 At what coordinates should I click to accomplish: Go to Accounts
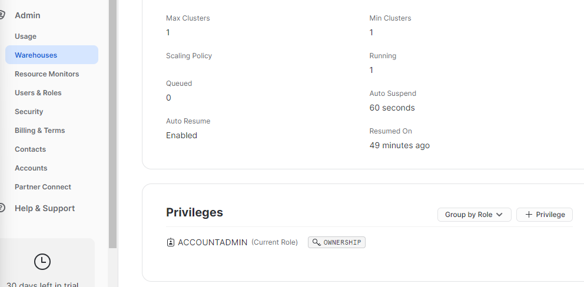click(x=31, y=168)
